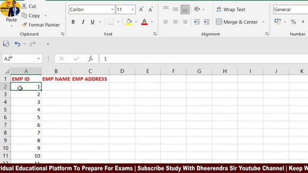This screenshot has height=173, width=308.
Task: Decrease font size button
Action: coord(151,10)
